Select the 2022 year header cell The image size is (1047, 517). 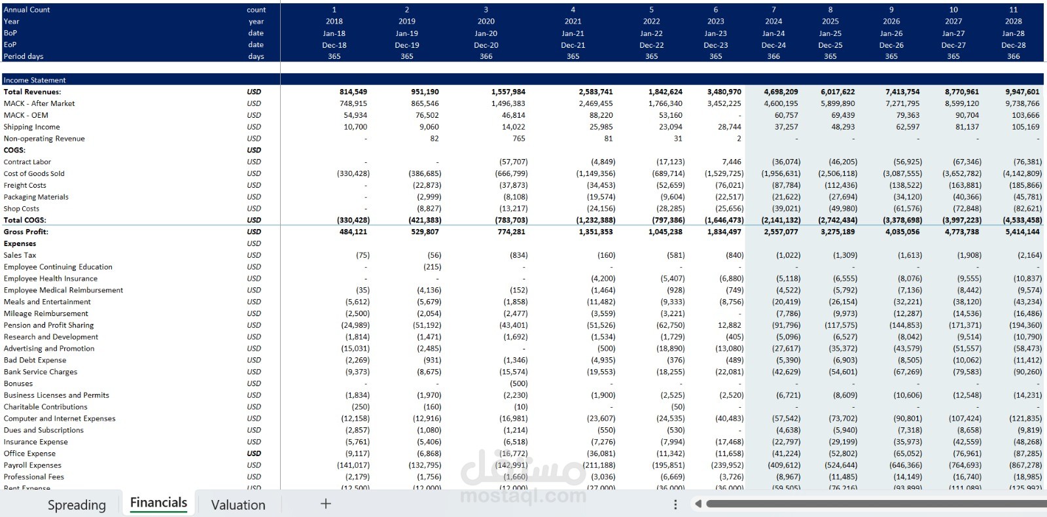(651, 22)
